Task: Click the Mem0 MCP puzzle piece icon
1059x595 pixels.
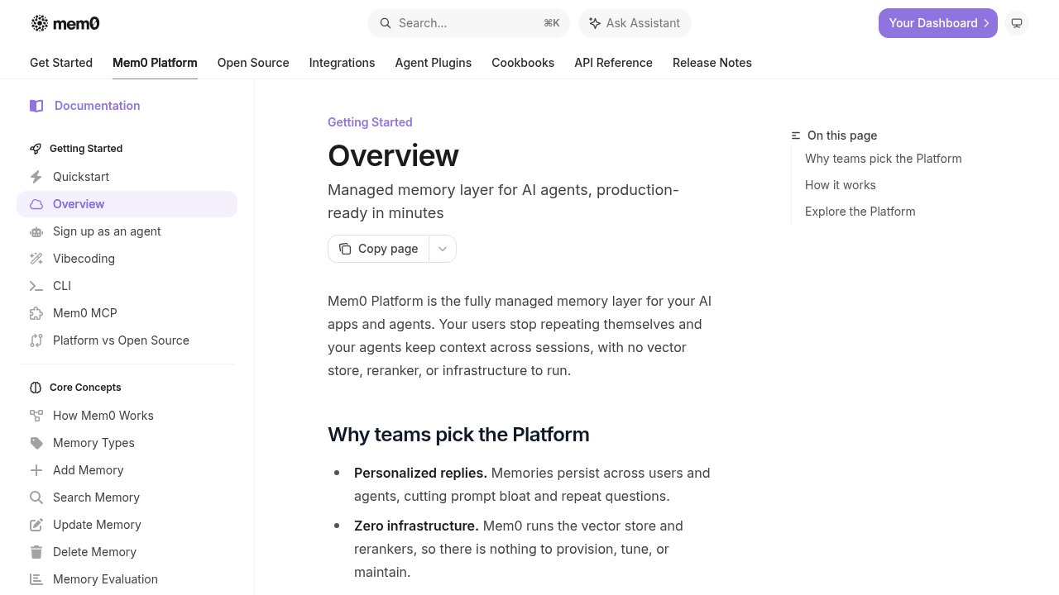Action: pos(36,313)
